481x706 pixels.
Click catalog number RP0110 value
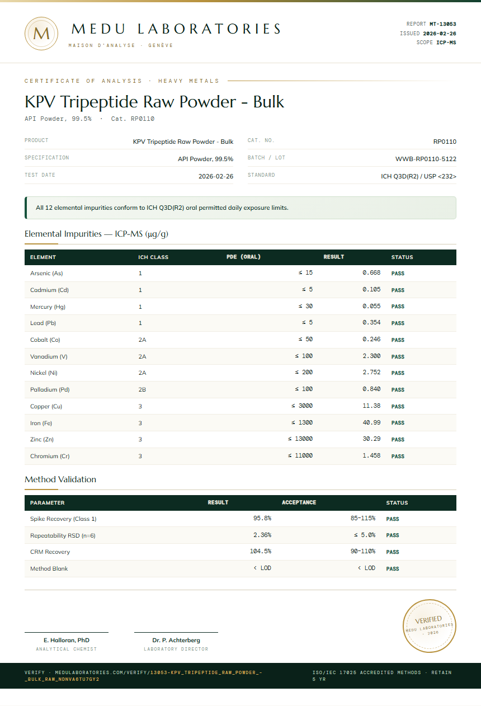tap(445, 142)
